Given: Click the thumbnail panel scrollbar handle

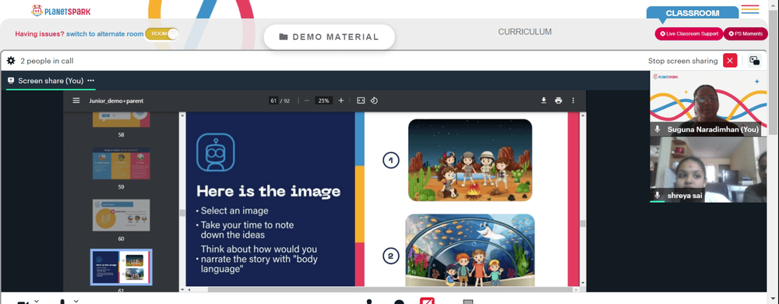Looking at the screenshot, I should point(182,213).
